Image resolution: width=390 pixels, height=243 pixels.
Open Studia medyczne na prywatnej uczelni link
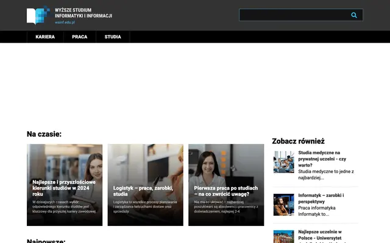322,159
